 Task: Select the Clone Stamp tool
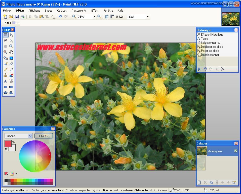click(x=5, y=75)
